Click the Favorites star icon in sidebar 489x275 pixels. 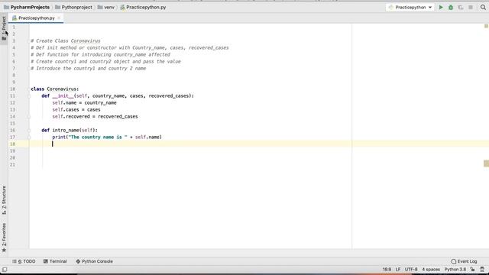[4, 250]
